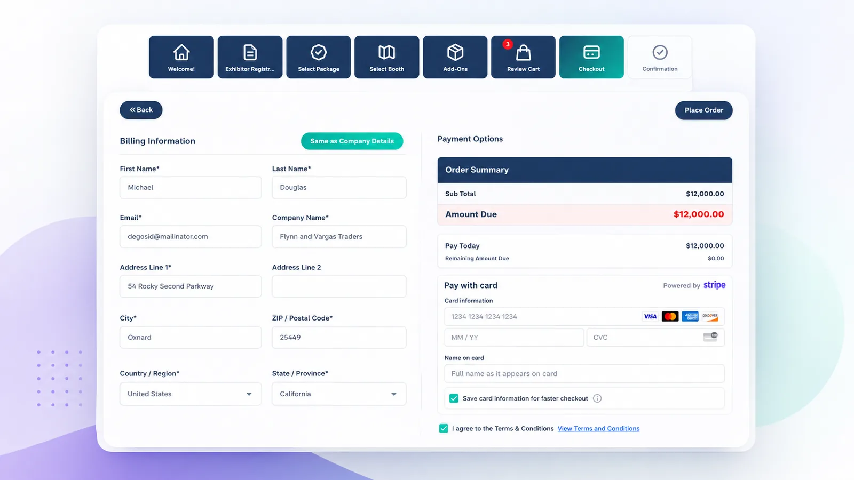Image resolution: width=854 pixels, height=480 pixels.
Task: Select the Checkout step tab
Action: 591,57
